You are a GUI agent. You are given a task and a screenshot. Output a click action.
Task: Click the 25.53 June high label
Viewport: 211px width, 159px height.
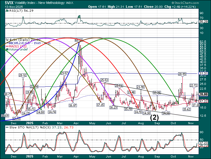105,80
